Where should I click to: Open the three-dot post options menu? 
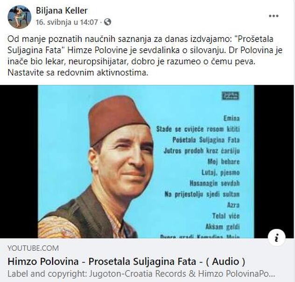[274, 16]
